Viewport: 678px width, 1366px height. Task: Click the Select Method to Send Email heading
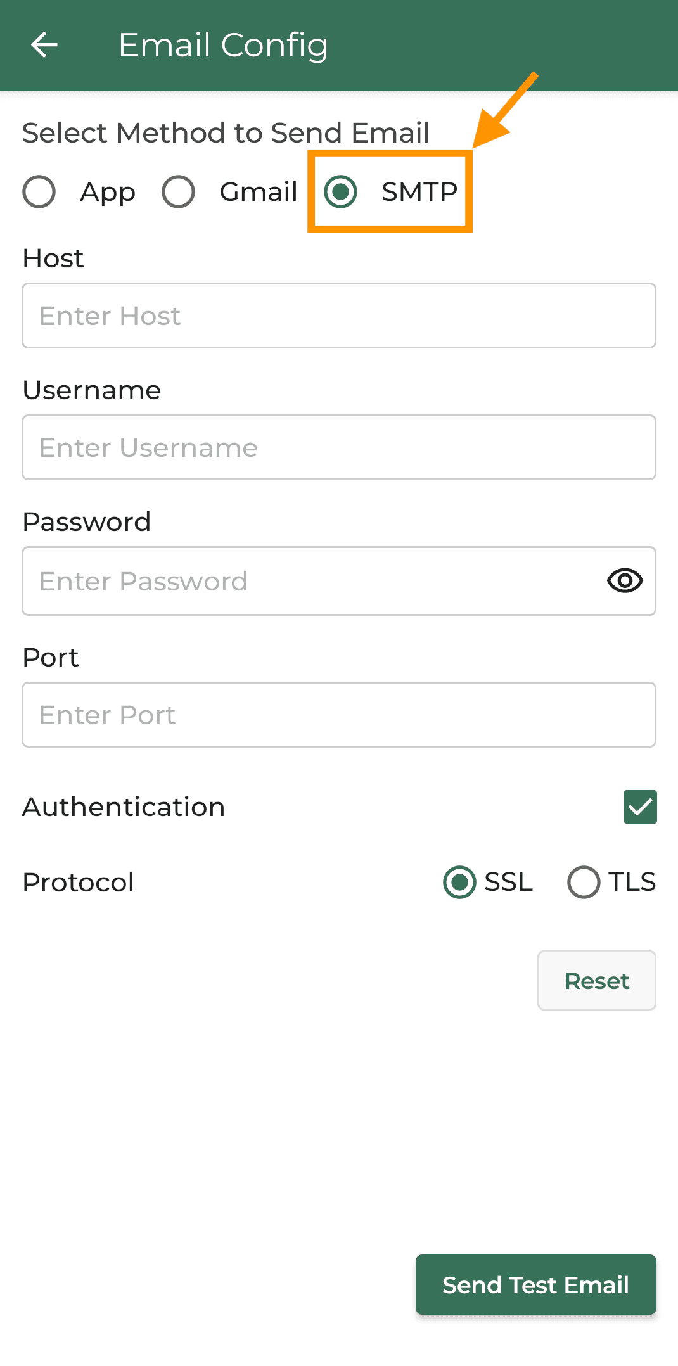[x=226, y=132]
